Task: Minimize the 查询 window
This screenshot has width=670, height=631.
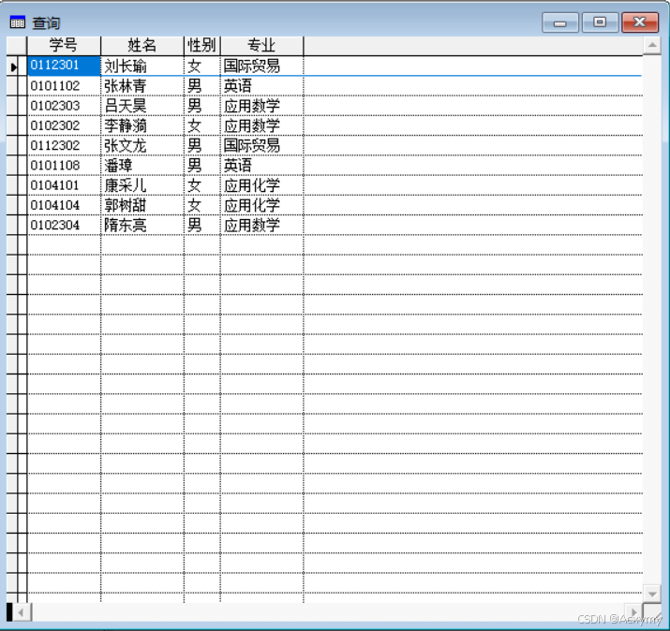Action: (560, 22)
